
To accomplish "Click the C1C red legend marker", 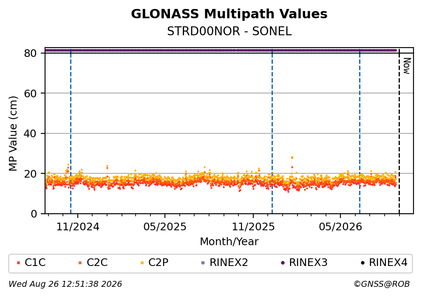I will pos(18,263).
